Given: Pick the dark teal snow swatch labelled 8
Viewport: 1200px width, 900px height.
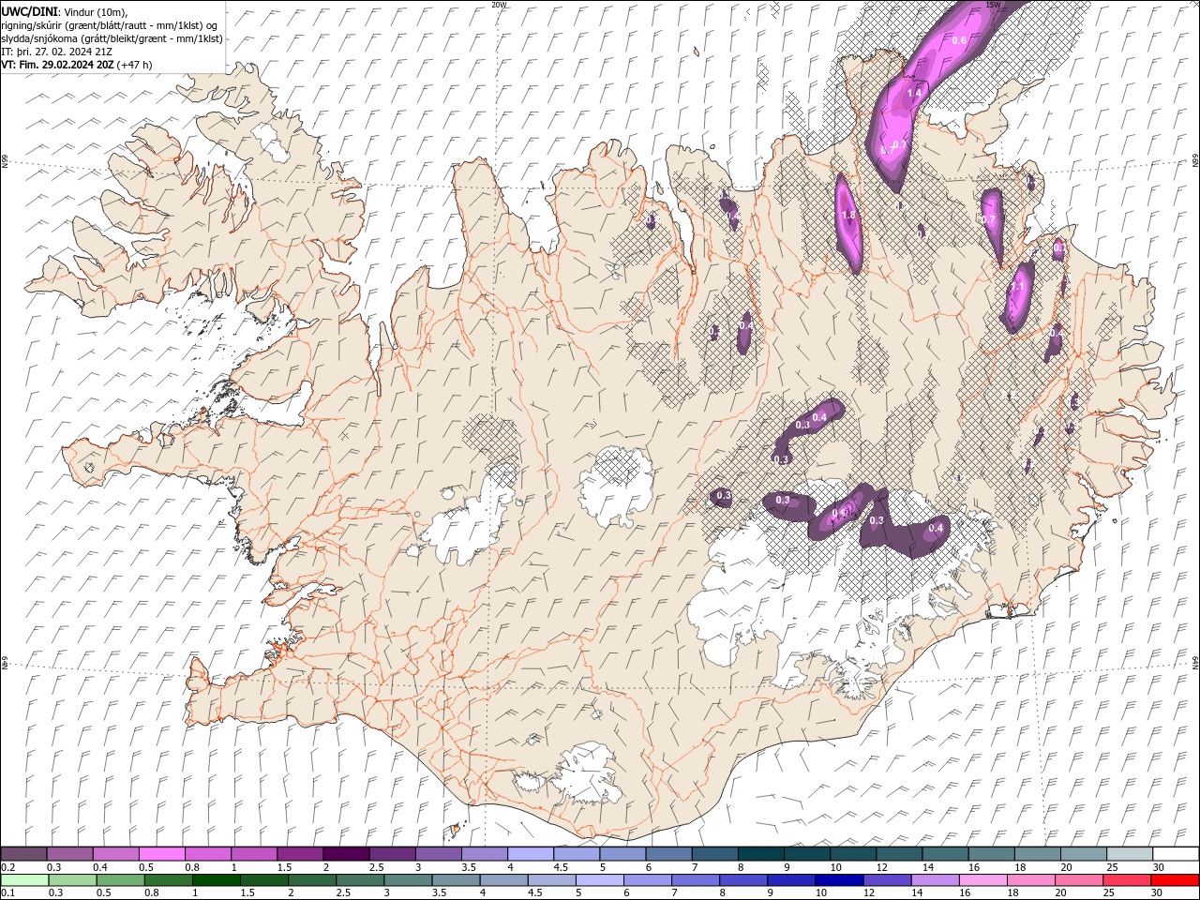Looking at the screenshot, I should point(761,854).
